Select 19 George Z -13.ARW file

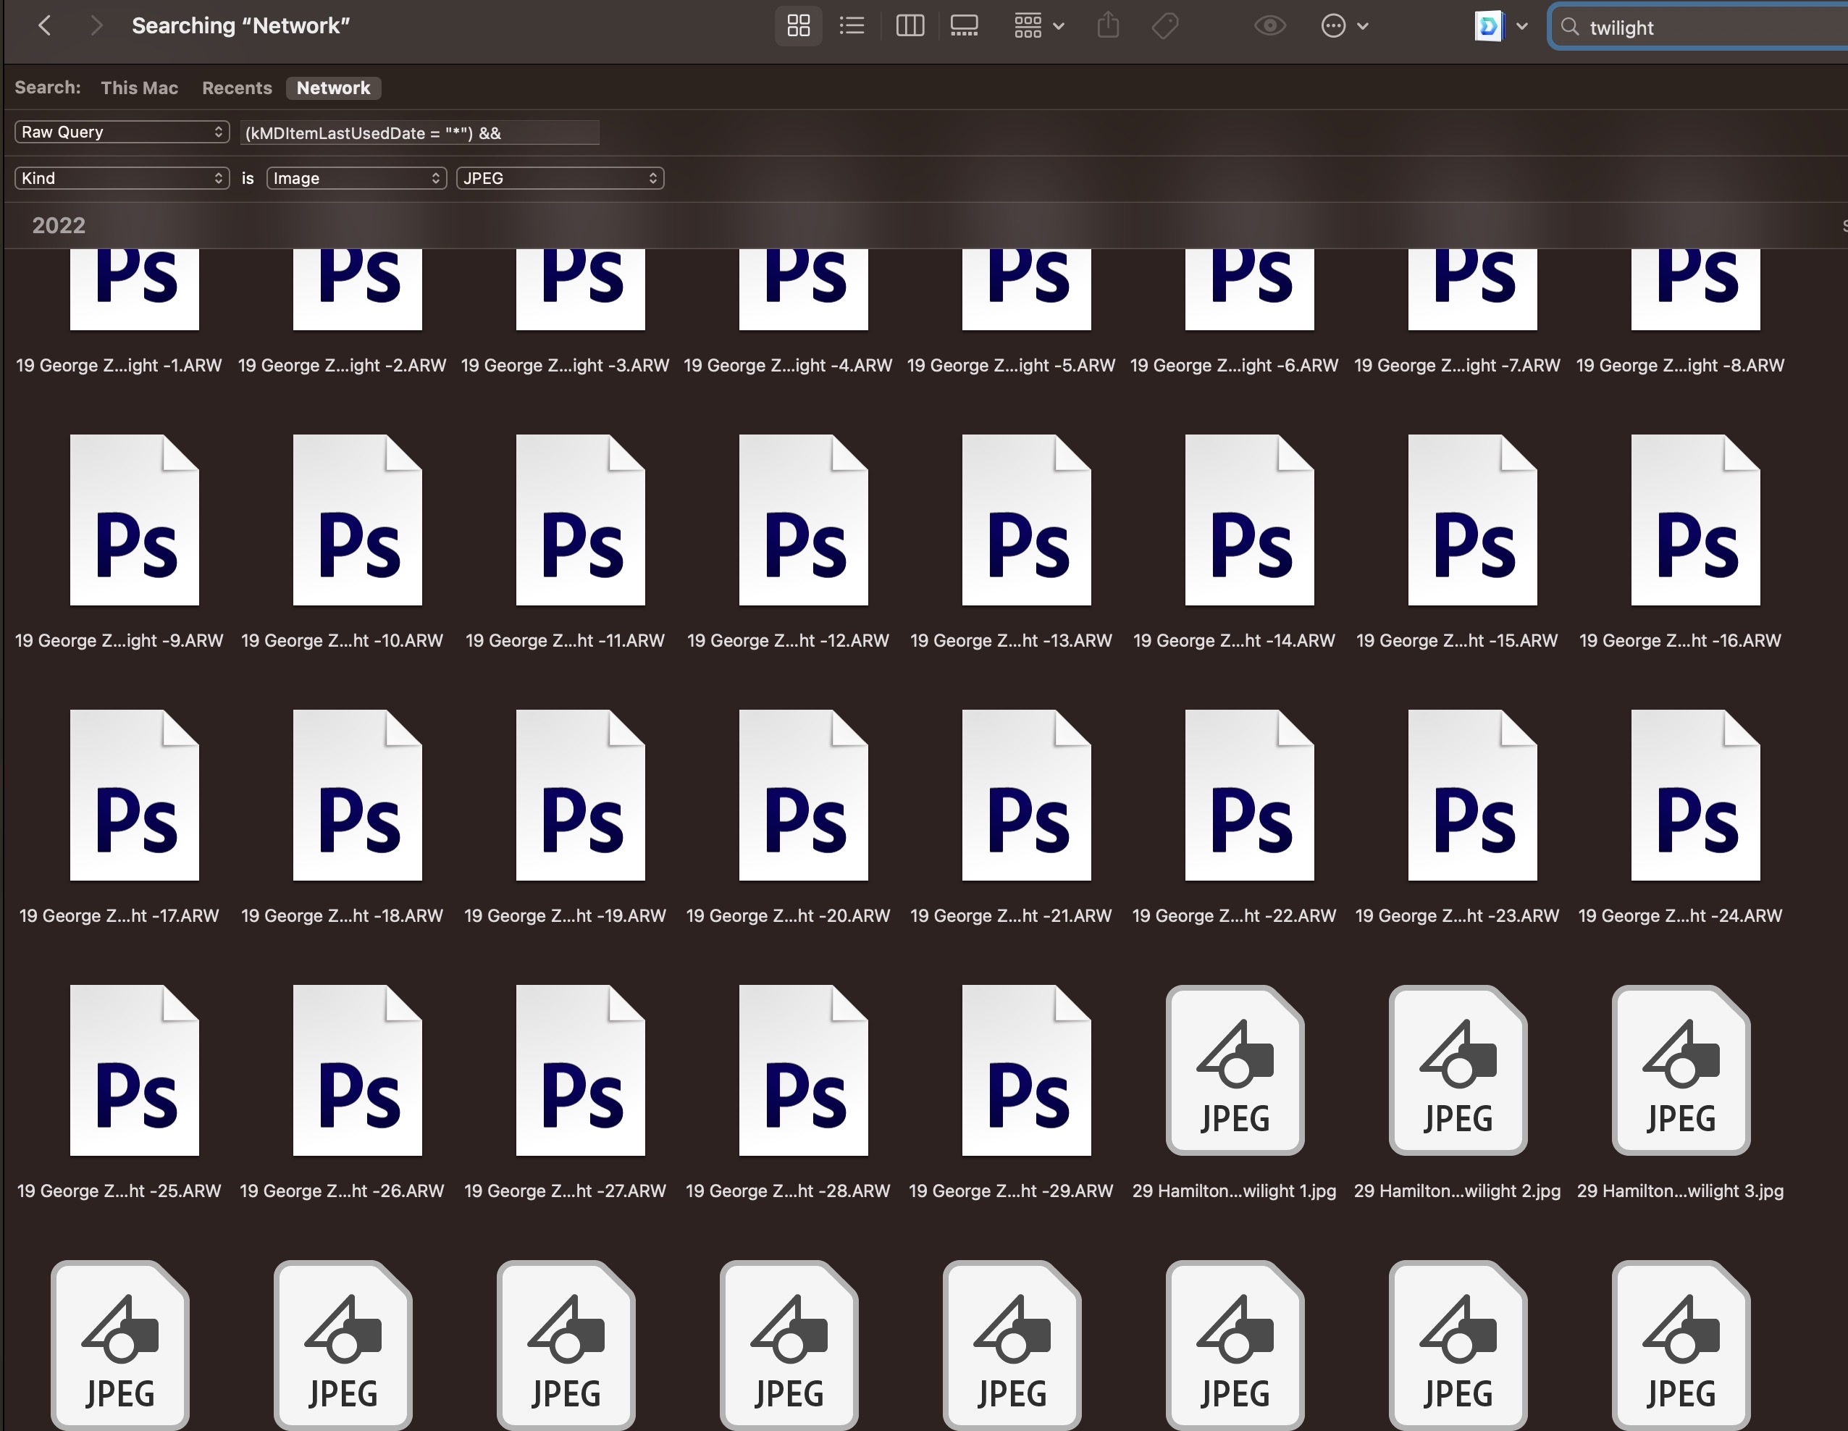coord(1026,521)
